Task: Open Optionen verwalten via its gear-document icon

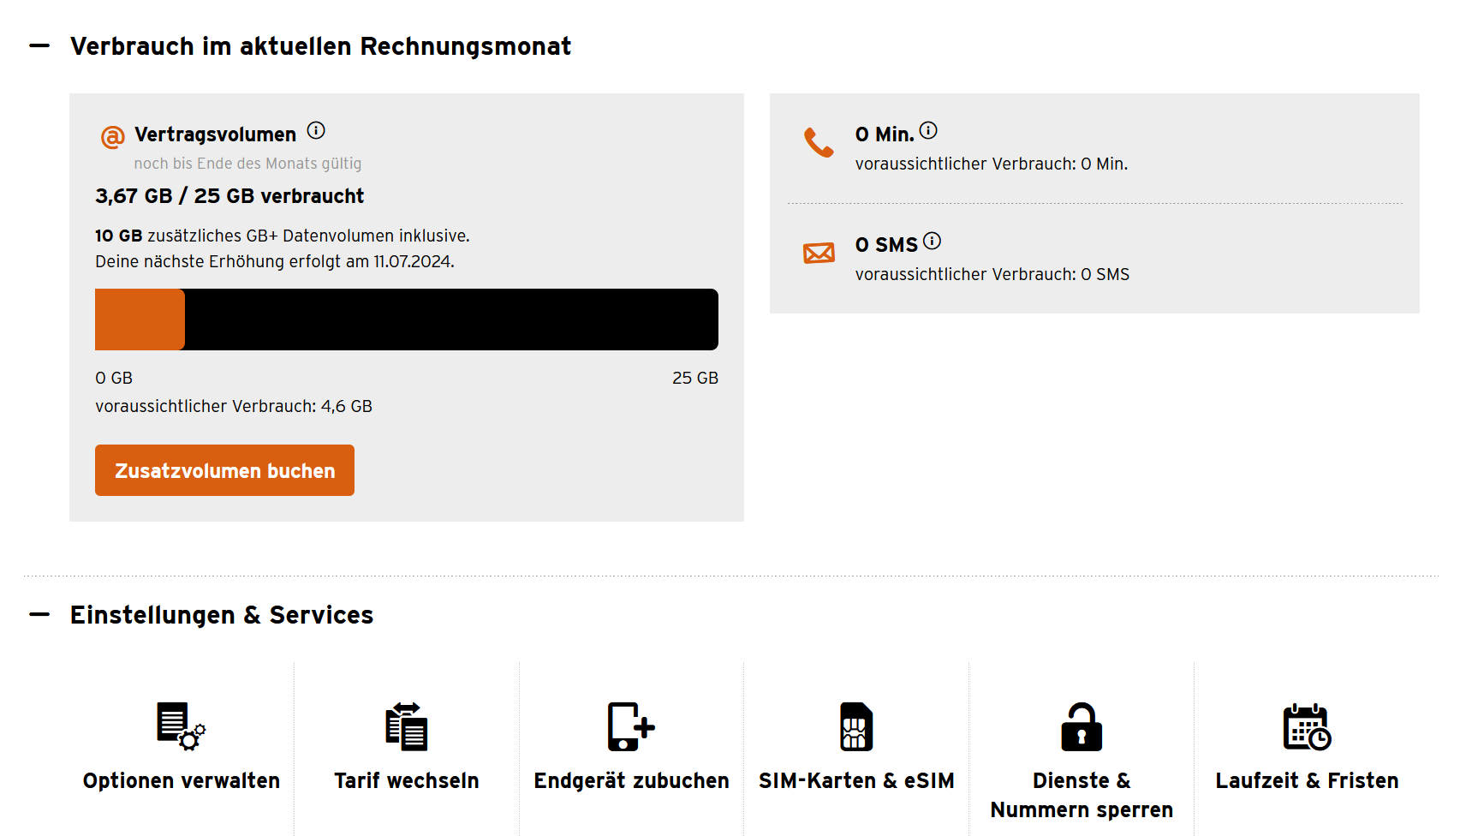Action: pyautogui.click(x=181, y=726)
